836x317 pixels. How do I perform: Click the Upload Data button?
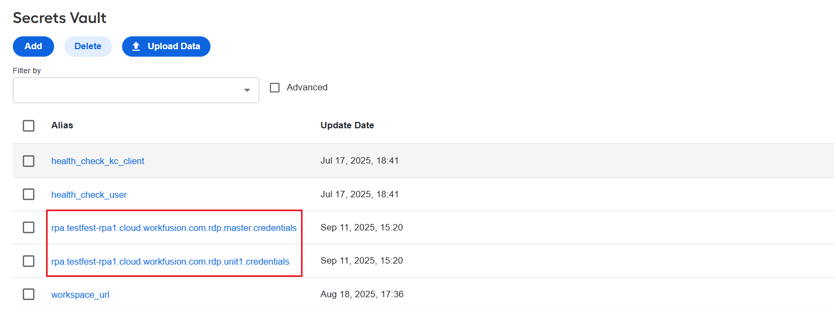(x=166, y=47)
